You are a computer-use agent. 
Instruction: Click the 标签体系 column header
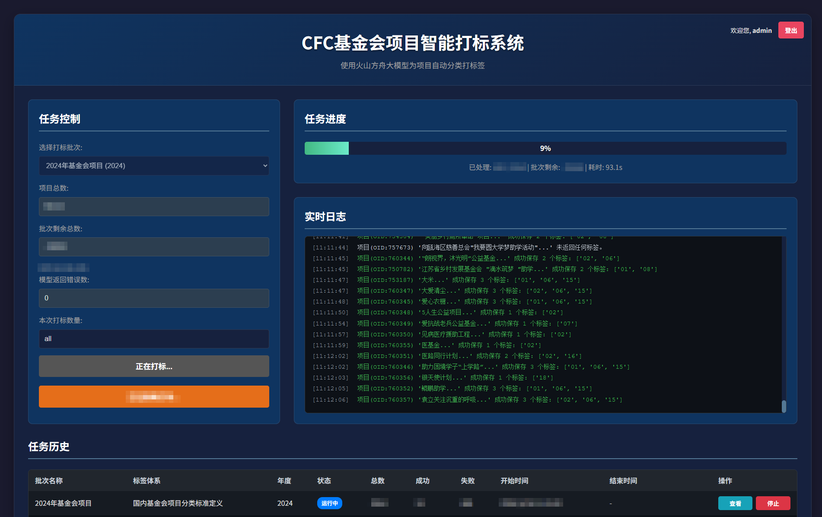(x=147, y=481)
